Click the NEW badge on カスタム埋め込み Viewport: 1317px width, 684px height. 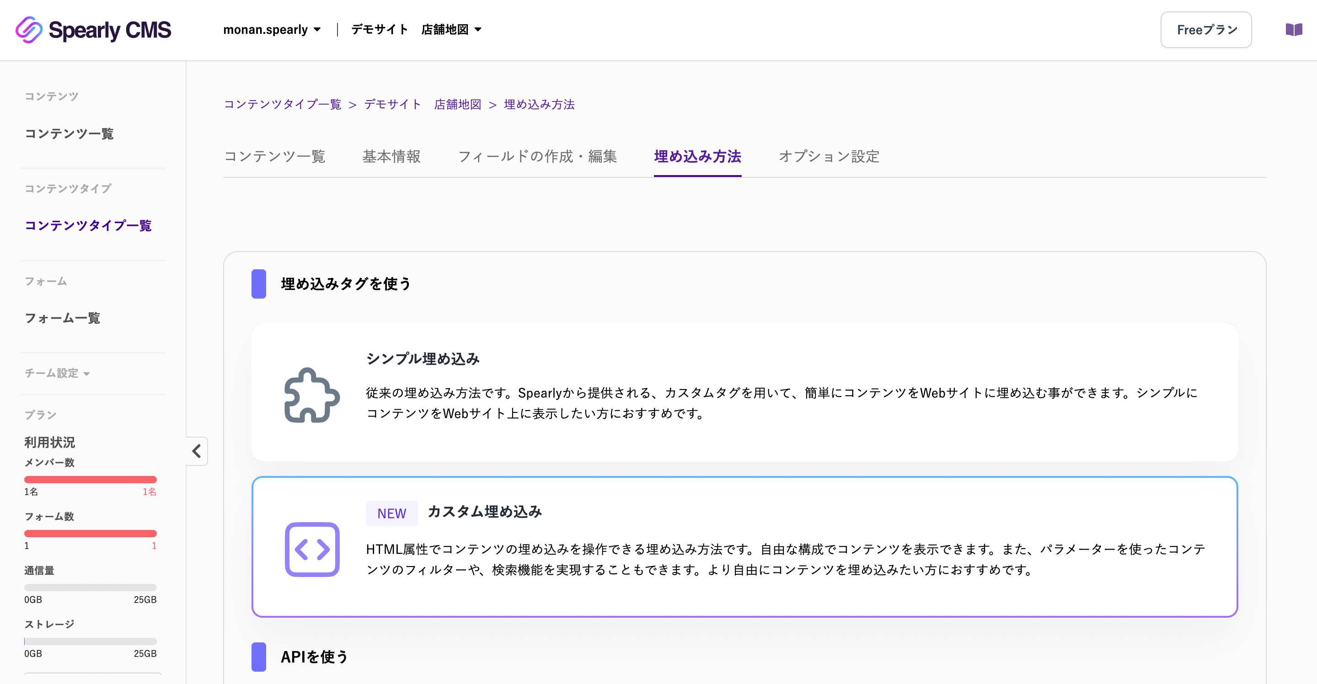click(x=391, y=513)
